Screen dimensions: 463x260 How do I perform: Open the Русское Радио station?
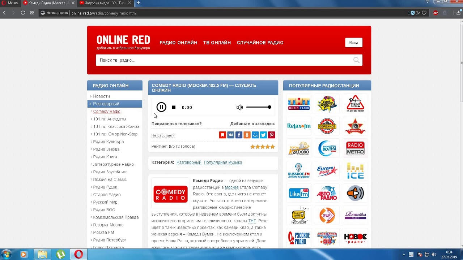click(x=299, y=238)
